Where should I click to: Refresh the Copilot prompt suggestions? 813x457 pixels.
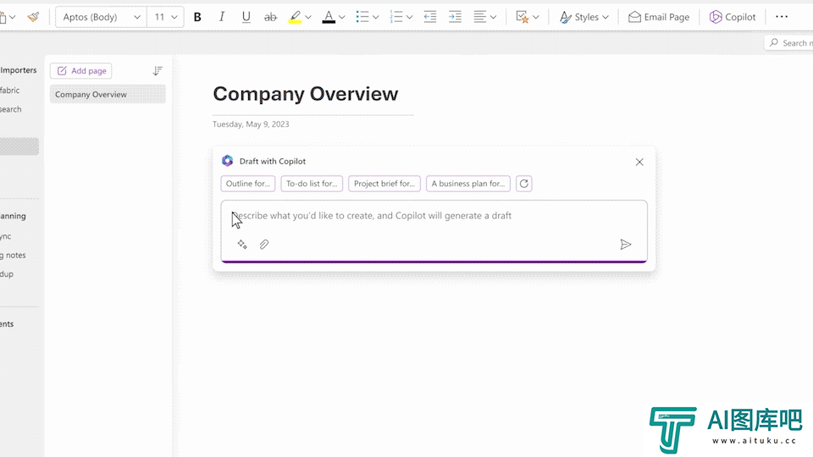click(x=524, y=184)
